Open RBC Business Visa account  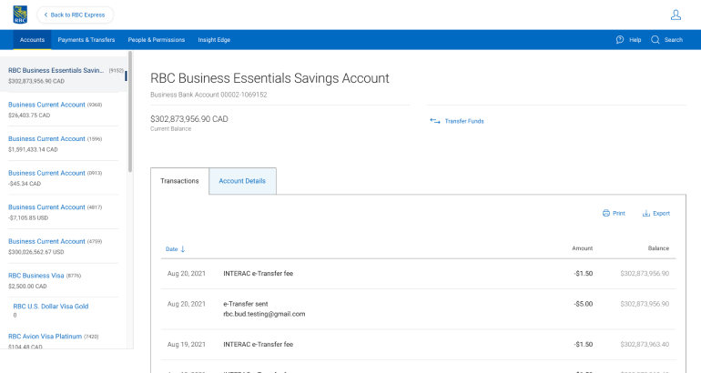(x=37, y=275)
